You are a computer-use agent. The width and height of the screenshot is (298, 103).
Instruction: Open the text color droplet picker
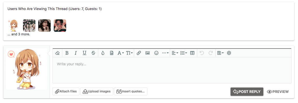pyautogui.click(x=103, y=53)
